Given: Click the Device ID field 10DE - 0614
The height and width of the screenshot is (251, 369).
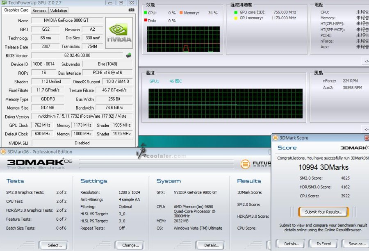Looking at the screenshot, I should [44, 64].
